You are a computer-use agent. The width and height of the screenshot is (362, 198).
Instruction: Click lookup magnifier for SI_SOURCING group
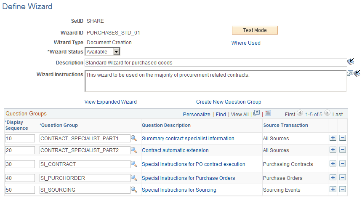[x=134, y=190]
